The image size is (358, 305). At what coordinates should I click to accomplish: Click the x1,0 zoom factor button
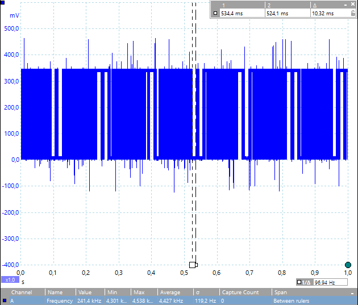tap(10, 279)
